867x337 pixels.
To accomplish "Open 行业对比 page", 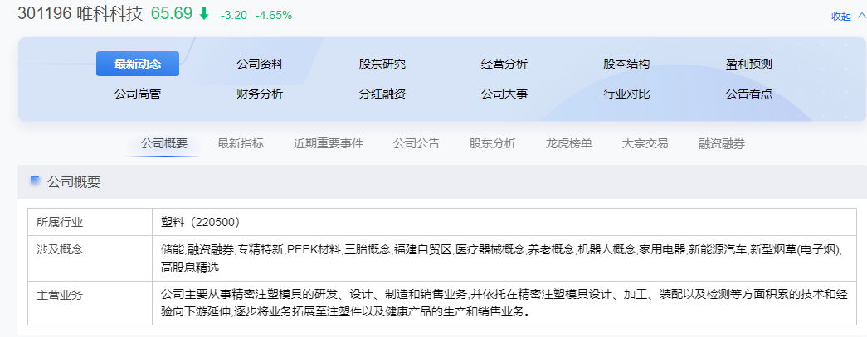I will click(626, 94).
